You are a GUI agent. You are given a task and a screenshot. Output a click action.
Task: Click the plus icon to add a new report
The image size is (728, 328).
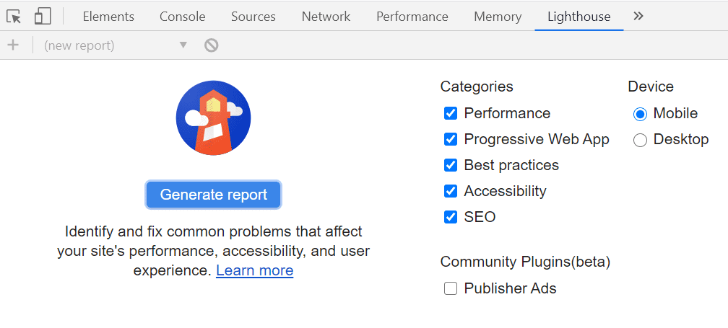(x=12, y=45)
